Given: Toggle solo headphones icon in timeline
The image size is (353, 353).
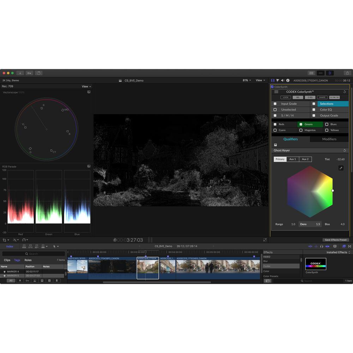Looking at the screenshot, I should click(x=322, y=246).
